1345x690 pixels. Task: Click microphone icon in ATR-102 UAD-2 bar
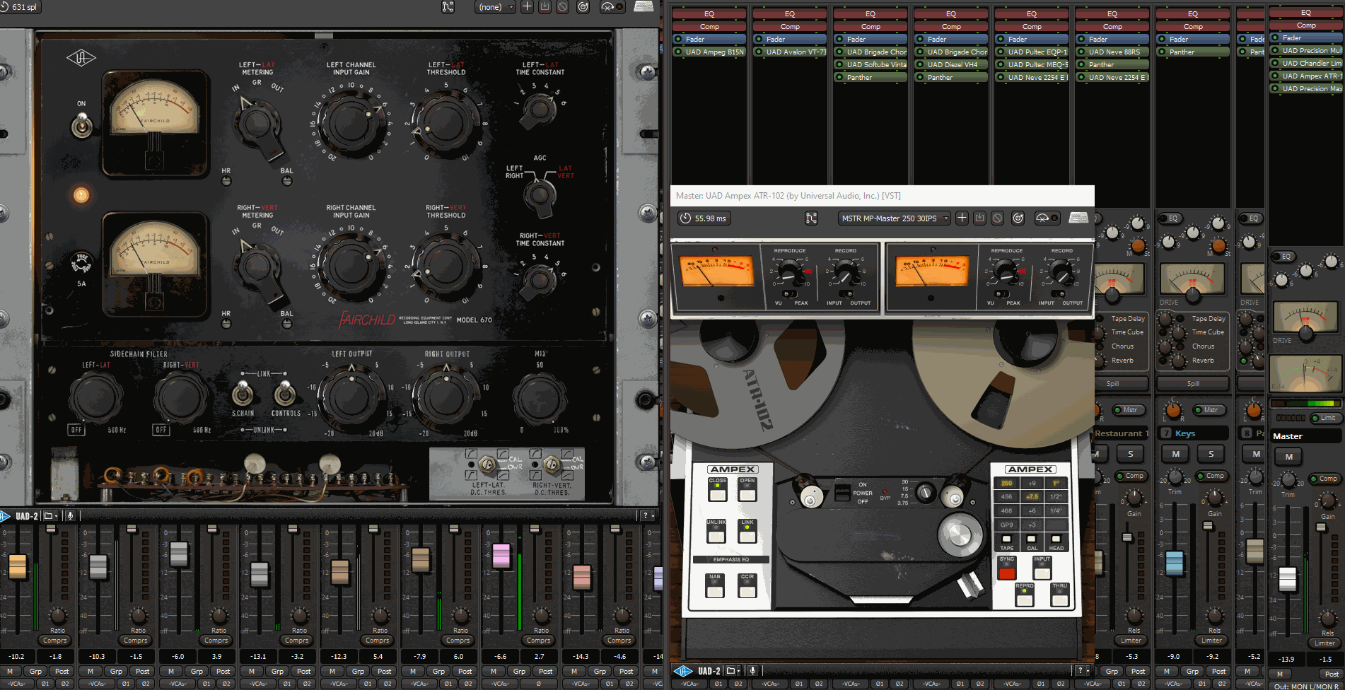pos(753,671)
